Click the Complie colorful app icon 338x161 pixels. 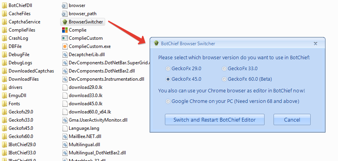click(65, 30)
